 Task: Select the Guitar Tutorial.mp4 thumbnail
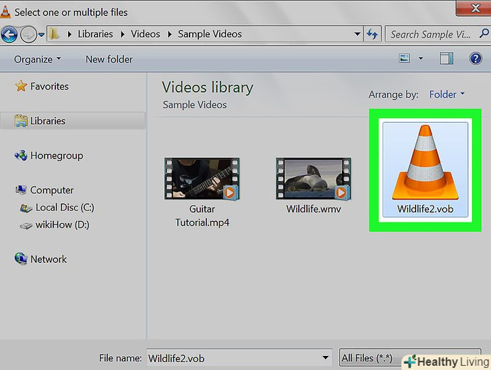tap(202, 180)
